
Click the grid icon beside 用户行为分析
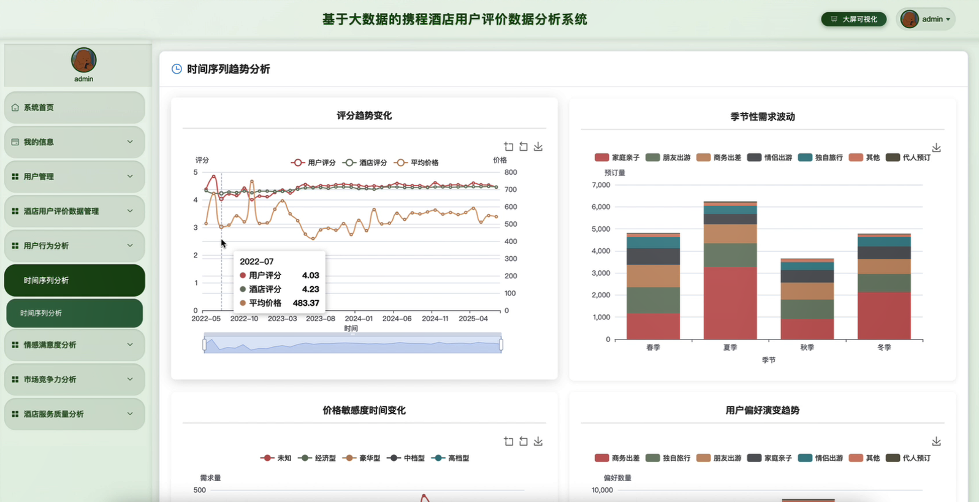[15, 246]
